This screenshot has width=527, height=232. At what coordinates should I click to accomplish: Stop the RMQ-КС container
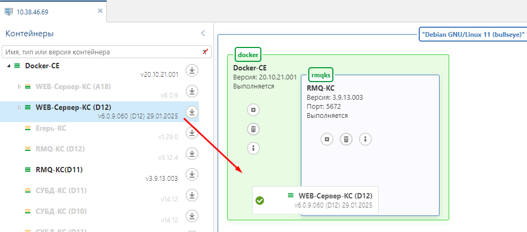326,139
